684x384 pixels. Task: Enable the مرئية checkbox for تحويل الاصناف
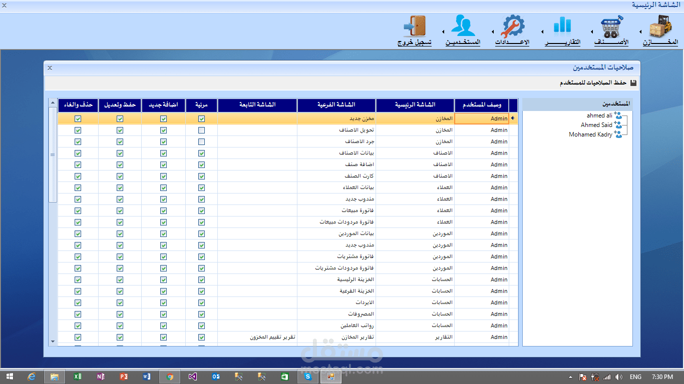[x=202, y=130]
